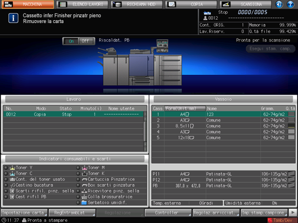Click Cartuccia Pinzatrice icon
The width and height of the screenshot is (298, 223).
[x=85, y=179]
